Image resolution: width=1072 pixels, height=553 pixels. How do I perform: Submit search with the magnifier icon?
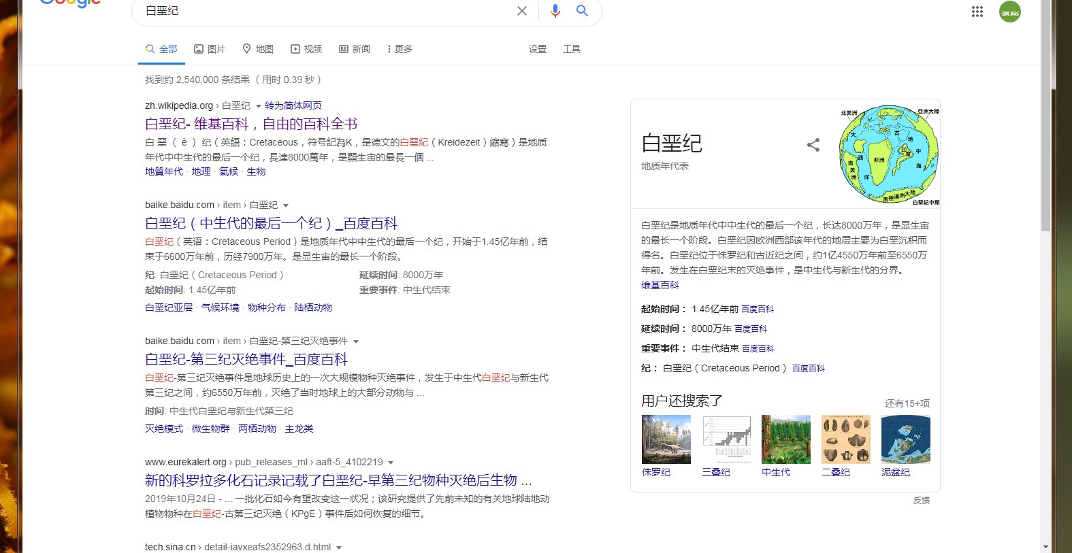[x=583, y=11]
